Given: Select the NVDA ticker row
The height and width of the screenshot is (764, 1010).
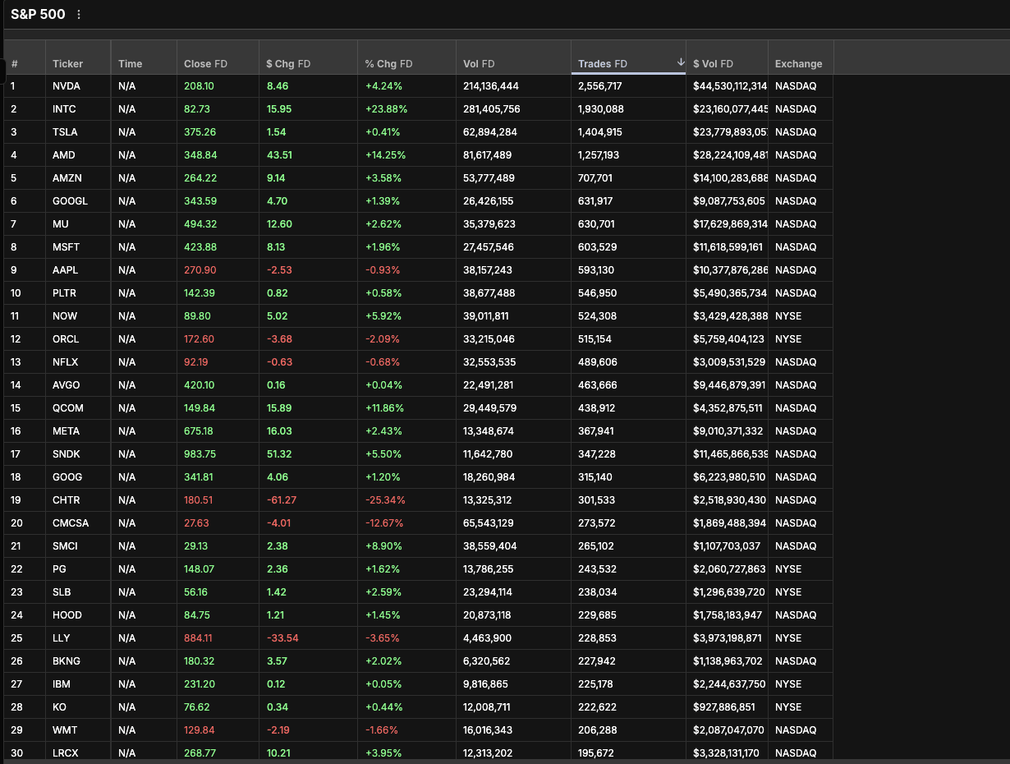Looking at the screenshot, I should 419,85.
